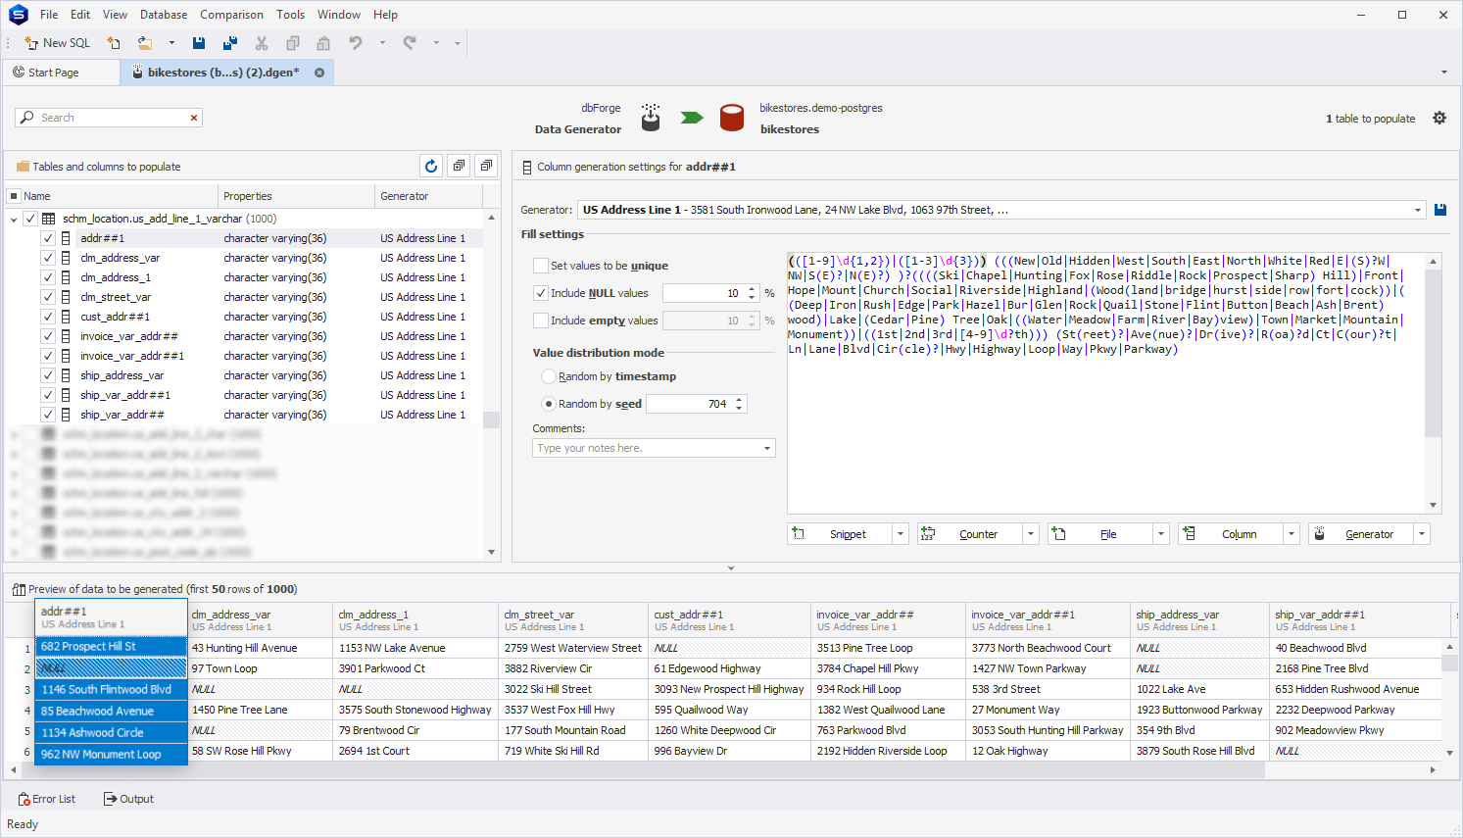Image resolution: width=1463 pixels, height=838 pixels.
Task: Select Random by timestamp option
Action: pyautogui.click(x=549, y=376)
